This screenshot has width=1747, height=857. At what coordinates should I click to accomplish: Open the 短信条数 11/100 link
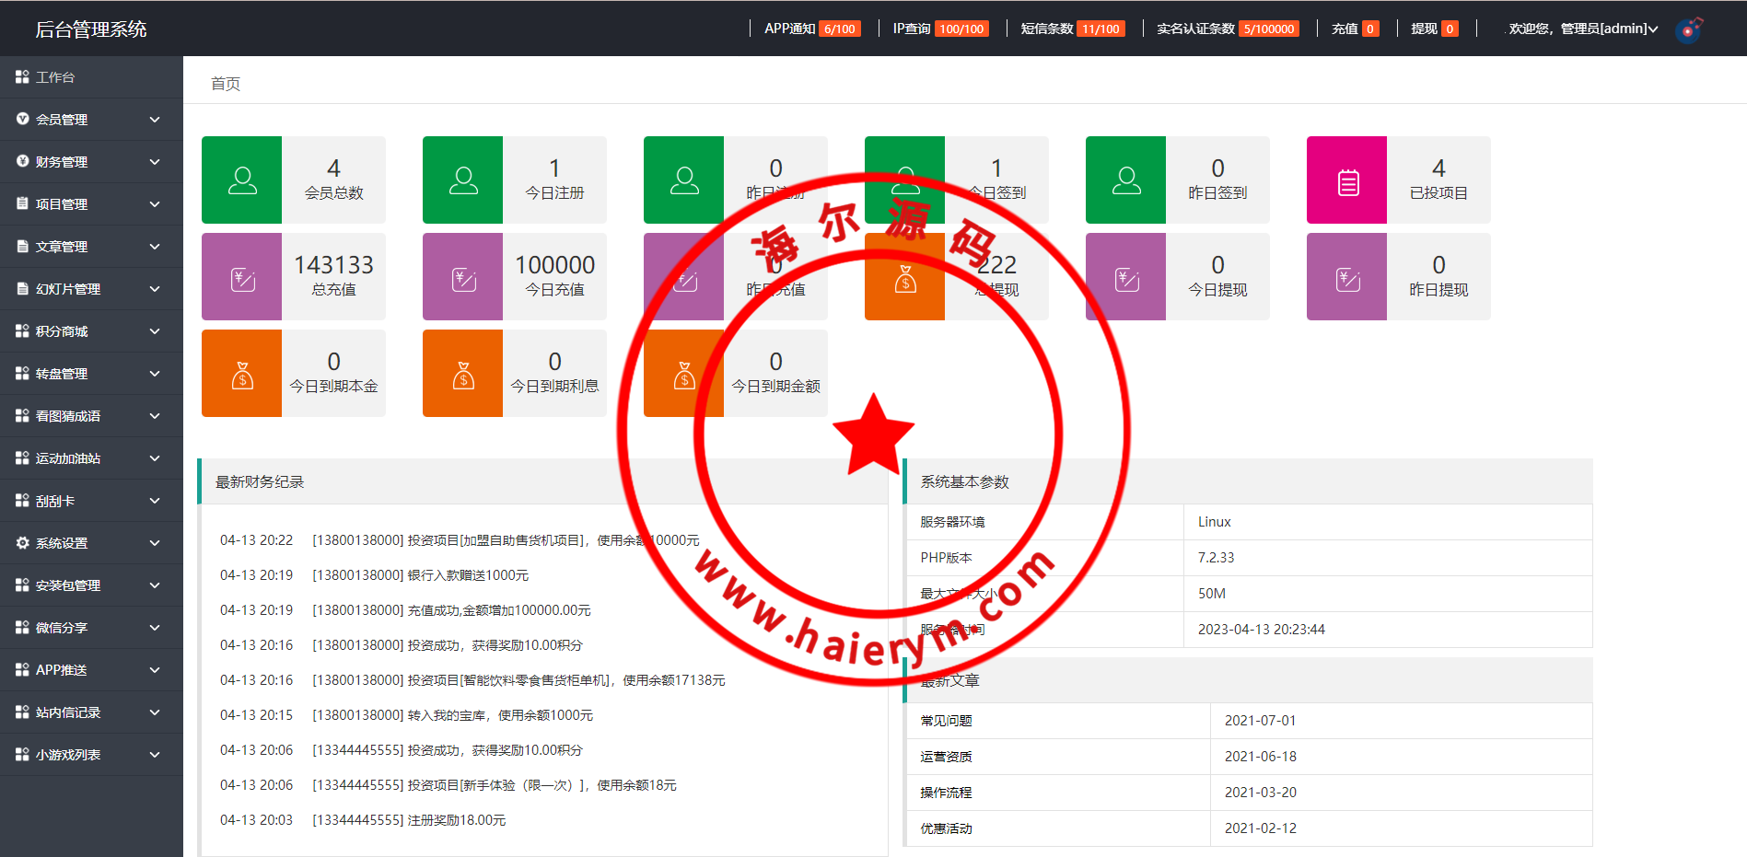(1072, 29)
